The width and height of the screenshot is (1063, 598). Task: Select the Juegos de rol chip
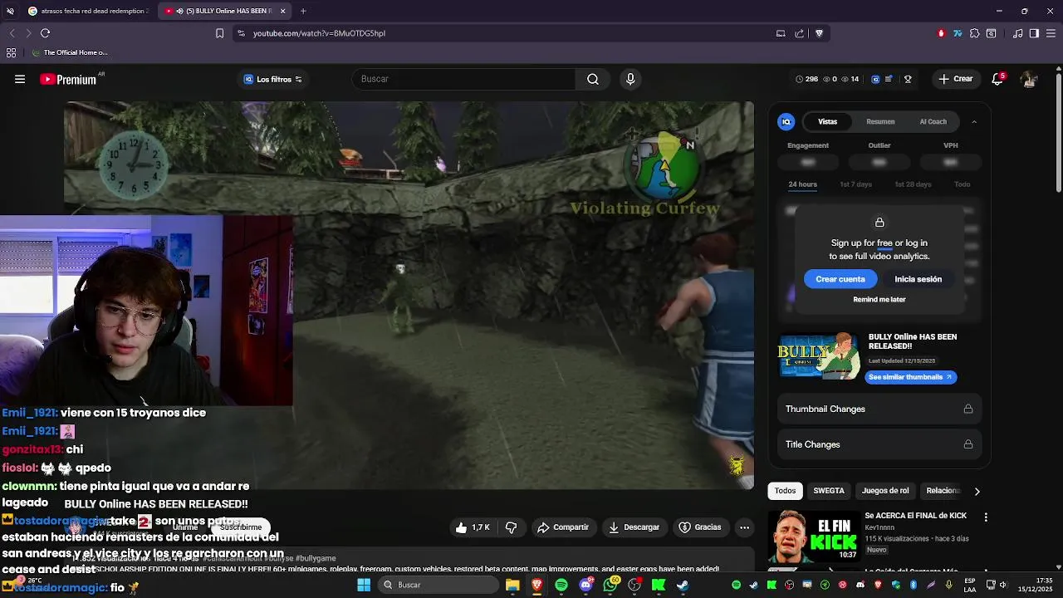(885, 491)
